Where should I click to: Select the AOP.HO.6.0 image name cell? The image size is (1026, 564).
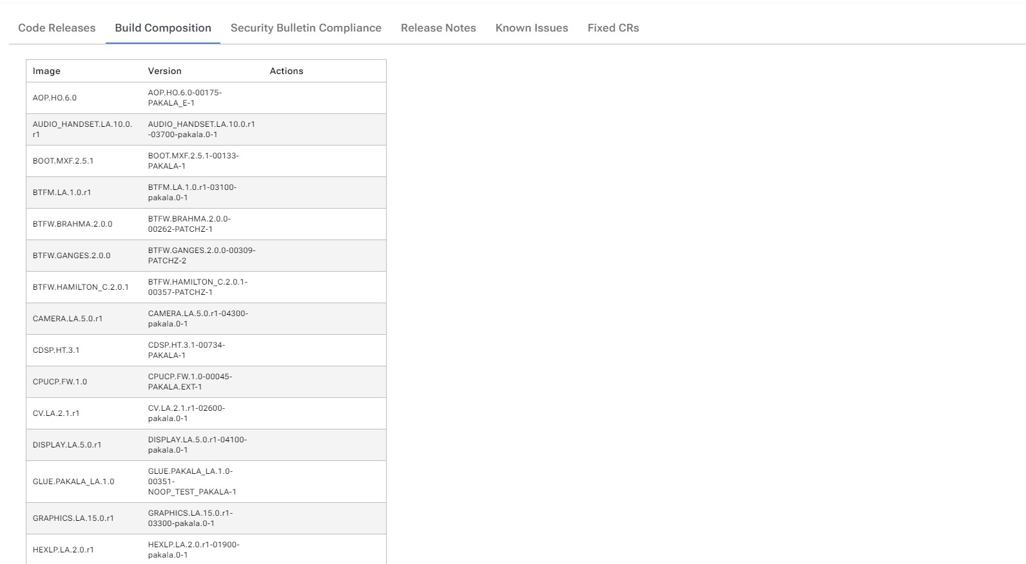[55, 98]
